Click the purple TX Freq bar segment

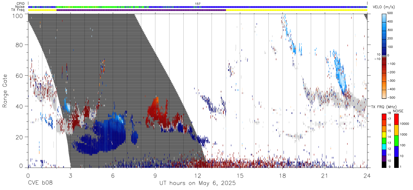pyautogui.click(x=141, y=10)
